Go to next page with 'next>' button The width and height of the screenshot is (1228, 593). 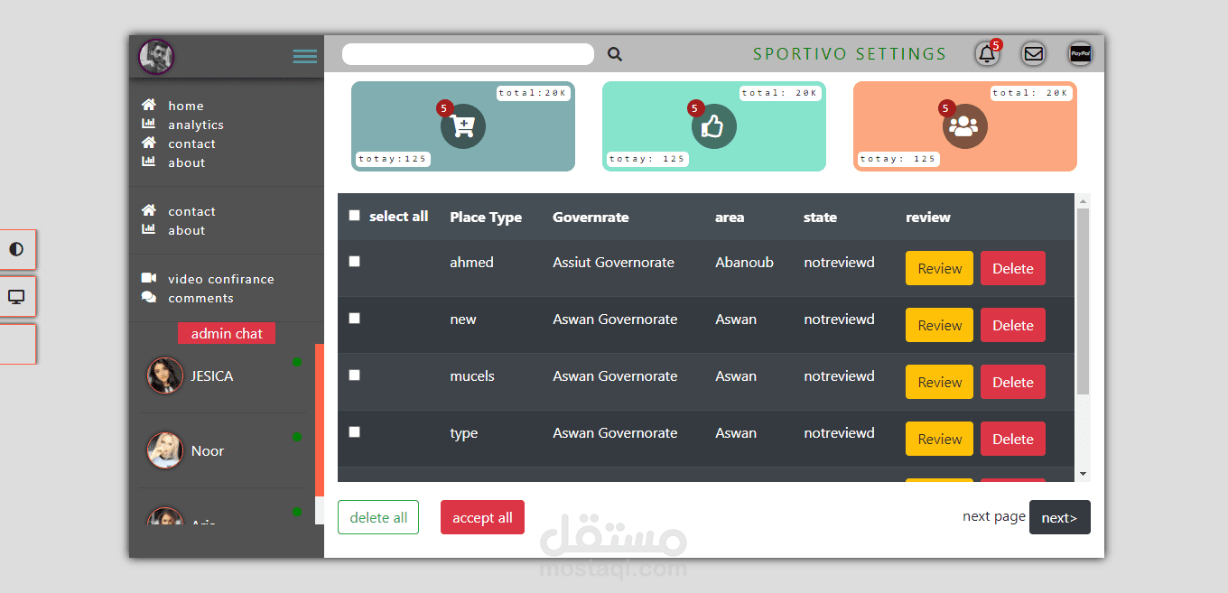(x=1060, y=517)
